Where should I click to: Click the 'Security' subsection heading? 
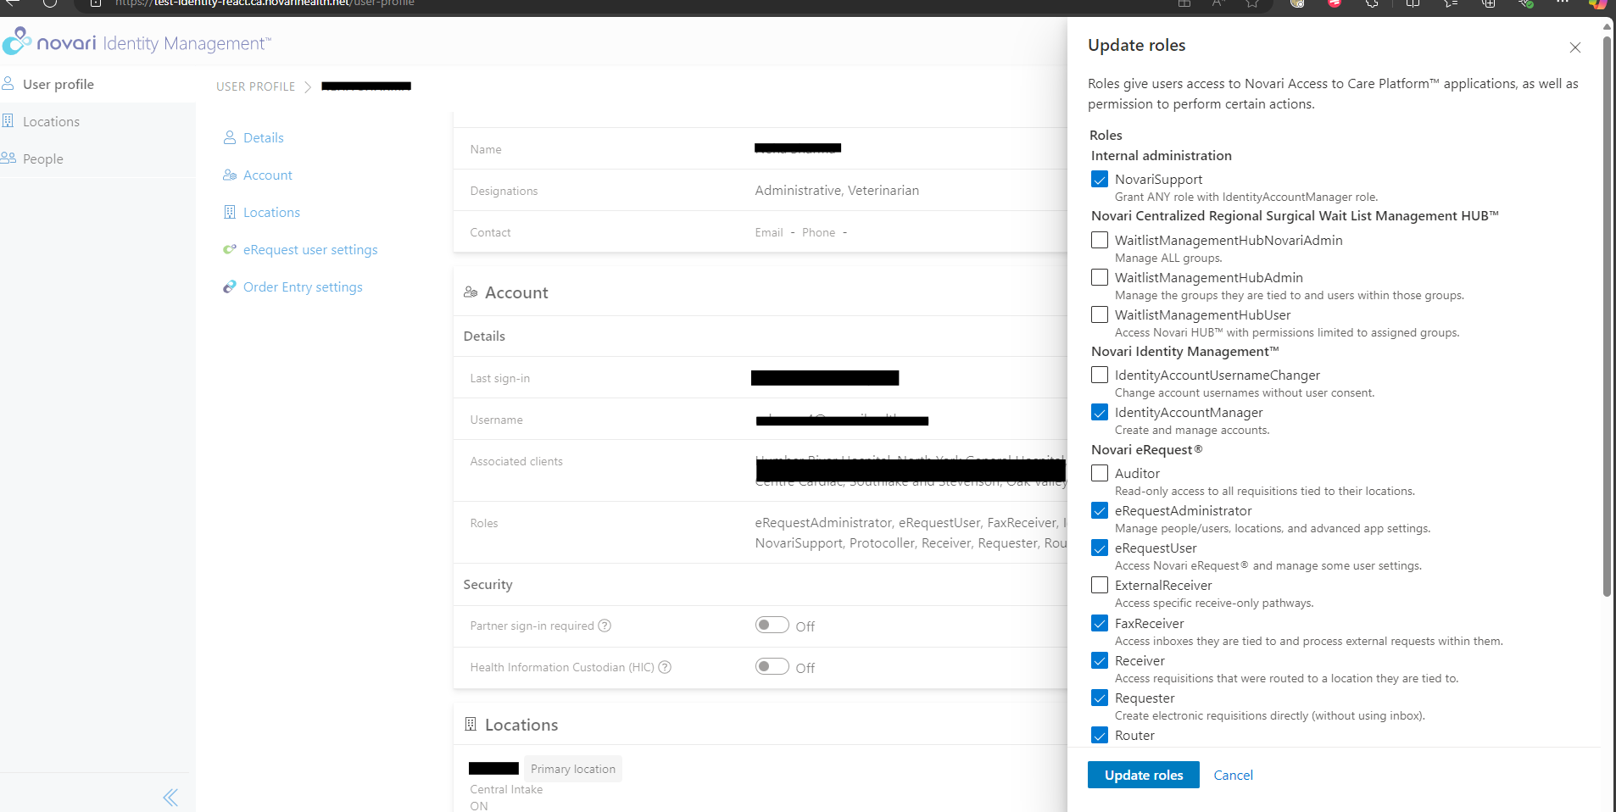click(488, 584)
